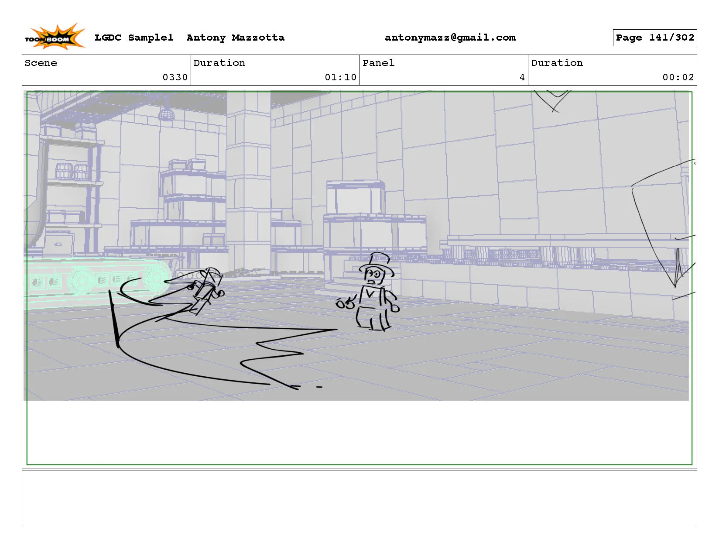Select the 'LGDC Sample1' project title text
719x557 pixels.
point(134,38)
